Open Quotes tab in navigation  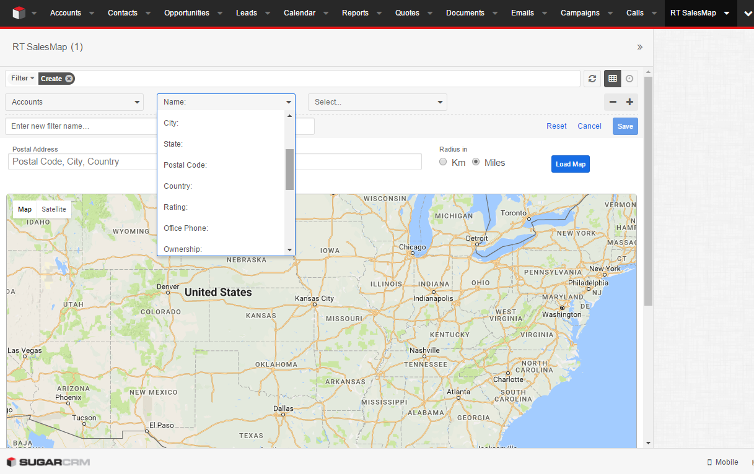pos(407,13)
